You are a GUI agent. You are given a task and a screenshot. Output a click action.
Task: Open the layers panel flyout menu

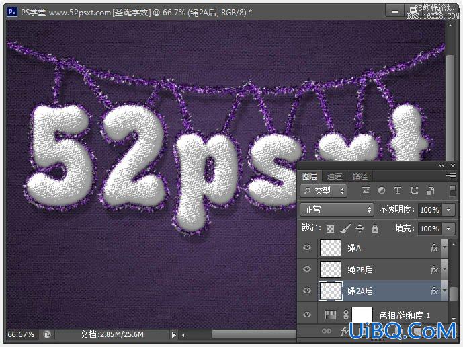coord(451,176)
